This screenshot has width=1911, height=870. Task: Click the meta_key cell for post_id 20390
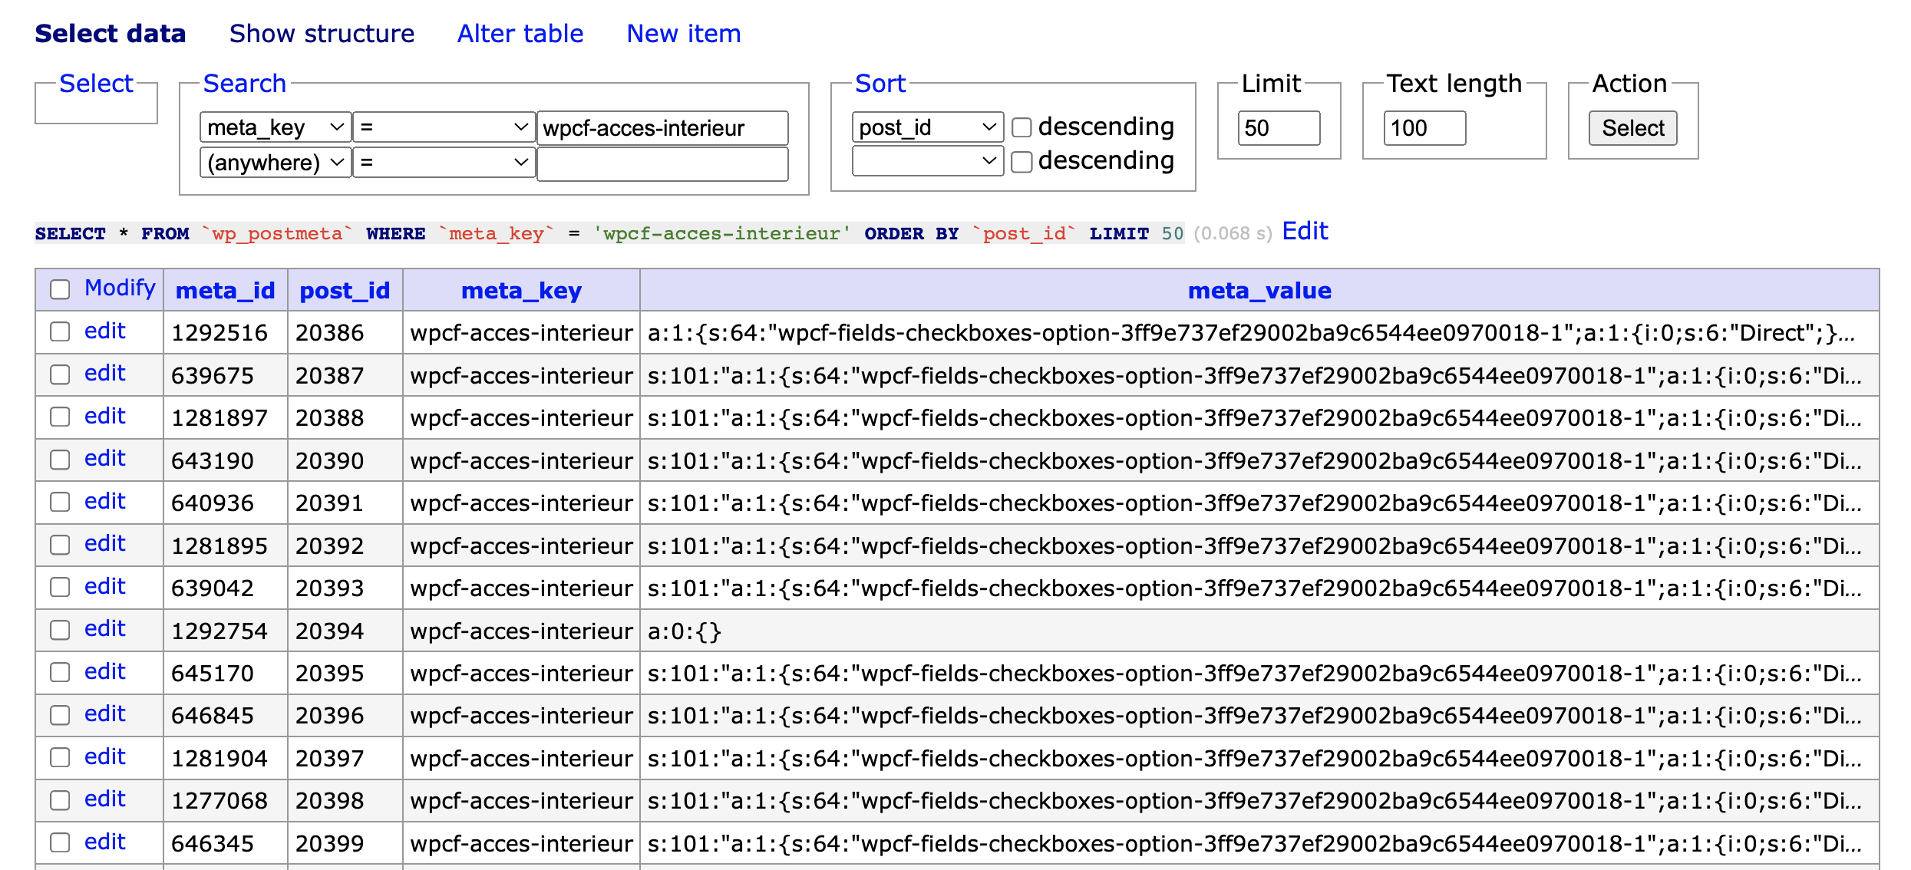pyautogui.click(x=522, y=460)
